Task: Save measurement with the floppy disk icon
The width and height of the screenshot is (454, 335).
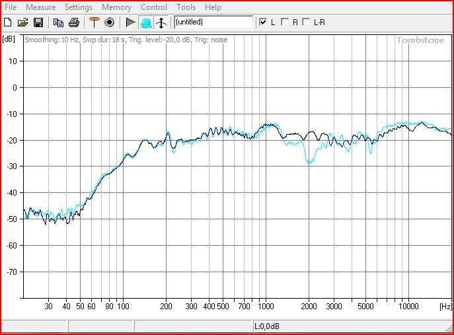Action: tap(38, 22)
